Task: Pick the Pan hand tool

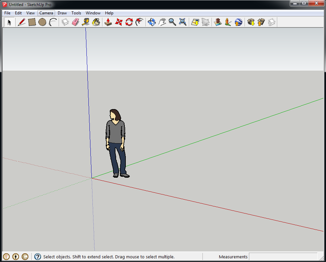Action: click(x=162, y=22)
